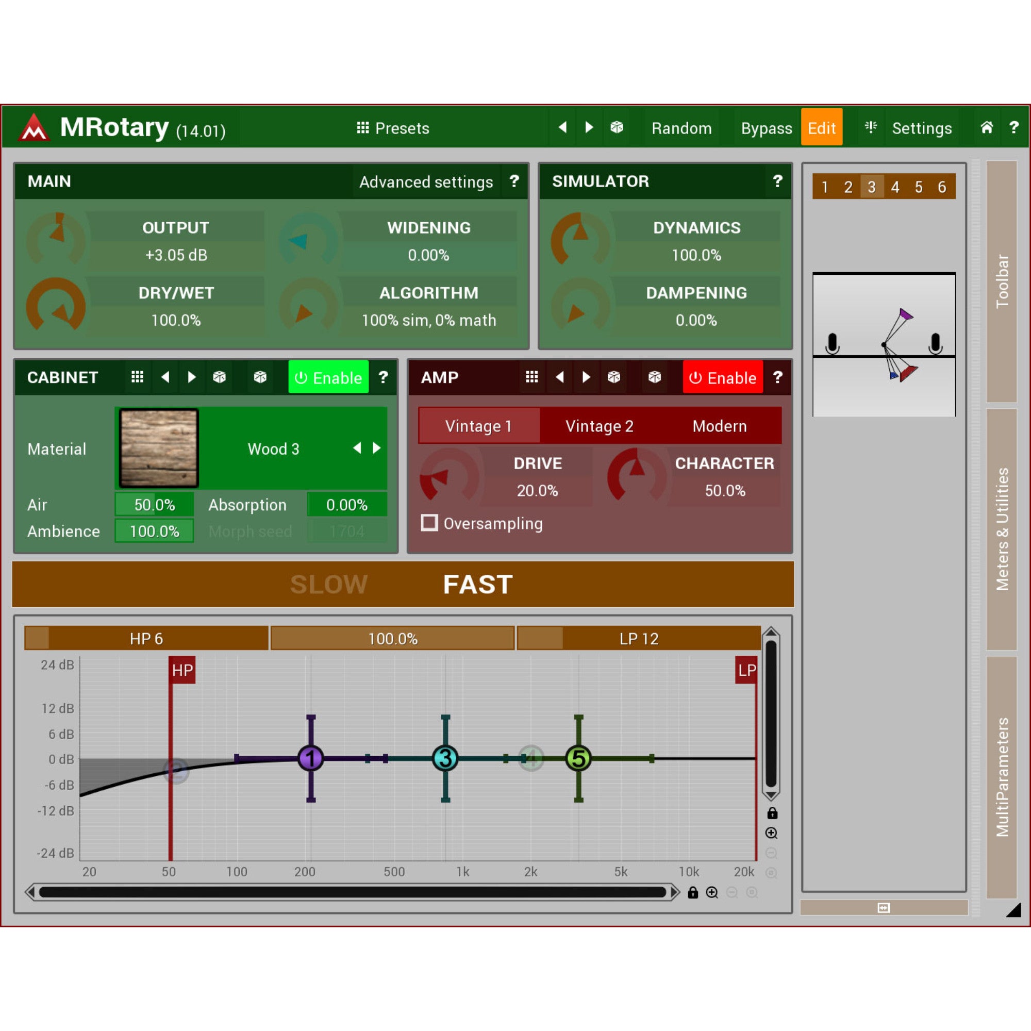Select the Vintage 1 amp tab
The width and height of the screenshot is (1031, 1031).
(479, 426)
